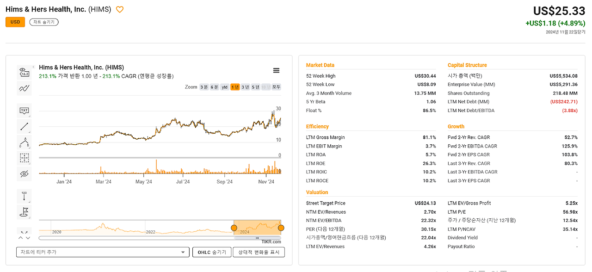The image size is (592, 272).
Task: Set zoom to 6 months (6분)
Action: point(214,87)
